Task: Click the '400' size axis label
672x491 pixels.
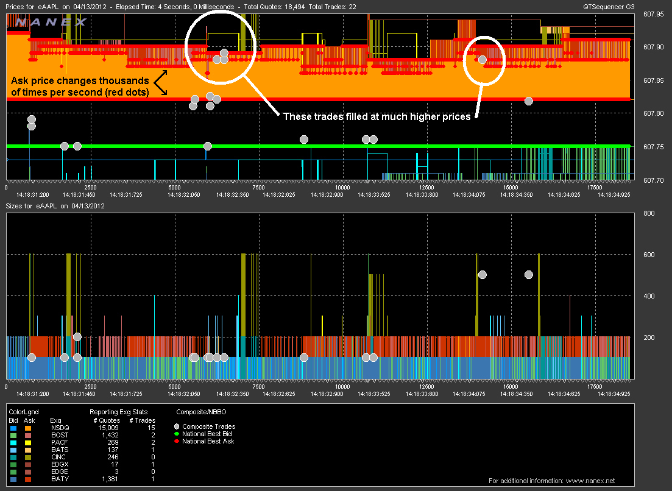Action: point(649,296)
